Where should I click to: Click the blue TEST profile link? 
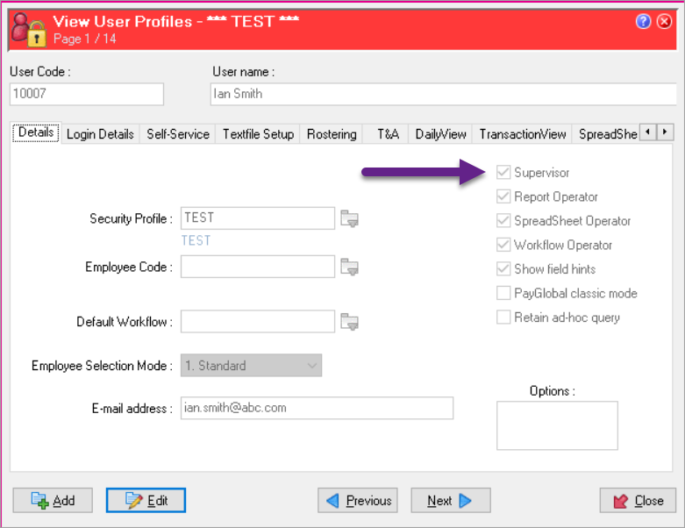(x=196, y=240)
